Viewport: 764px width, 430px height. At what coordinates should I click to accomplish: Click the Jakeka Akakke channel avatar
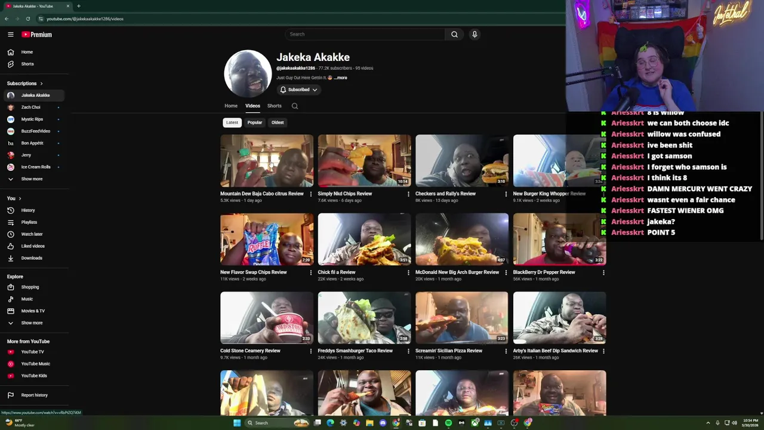pos(248,73)
